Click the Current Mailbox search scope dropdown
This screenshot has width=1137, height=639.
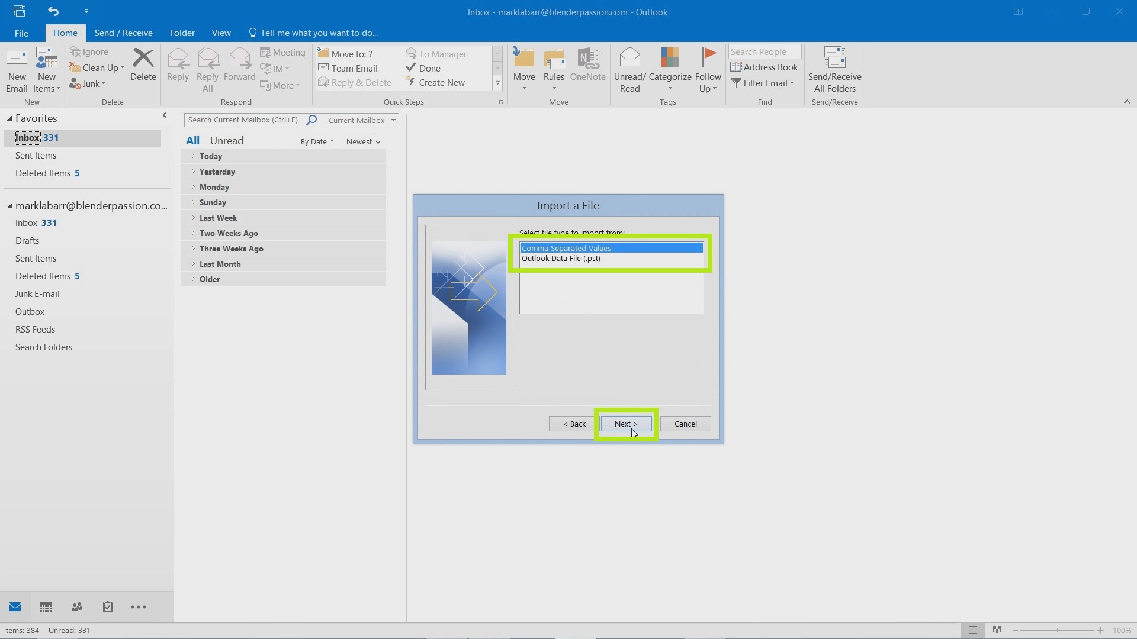pos(362,120)
